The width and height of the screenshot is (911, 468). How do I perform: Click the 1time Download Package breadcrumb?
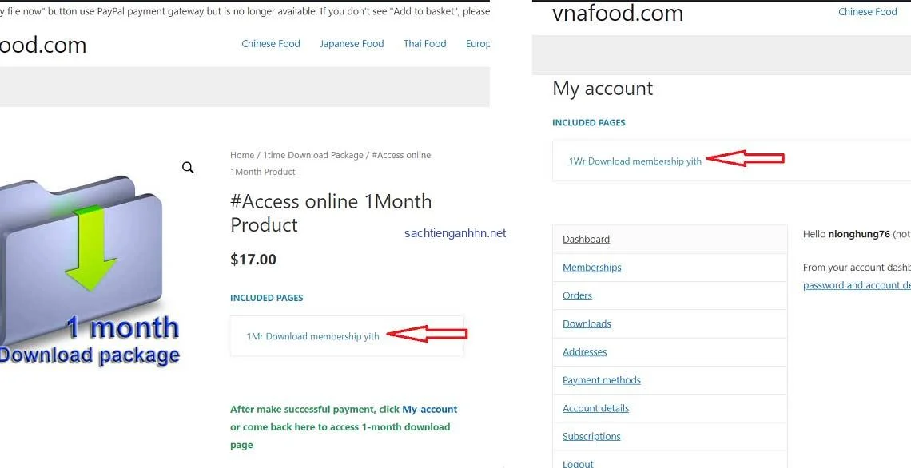coord(313,155)
